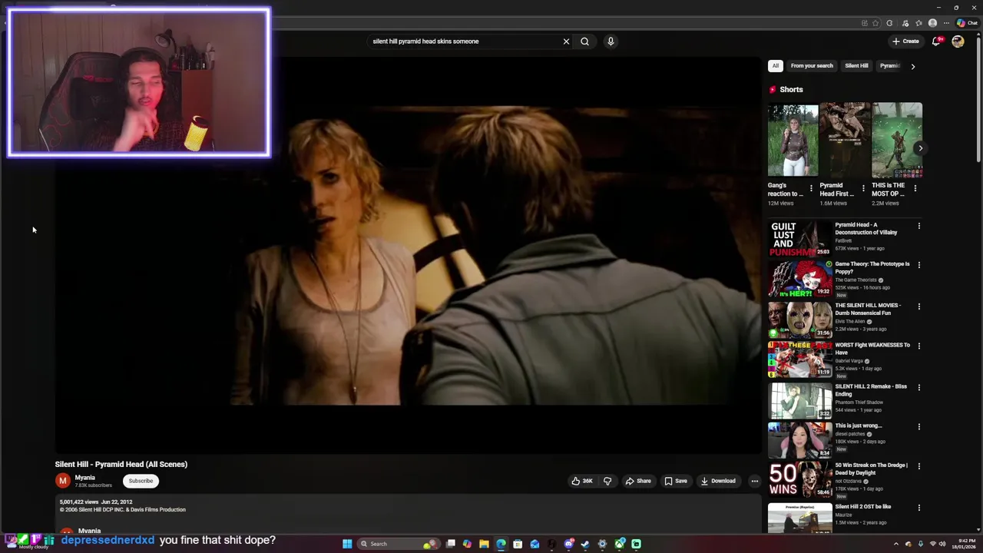Viewport: 983px width, 553px height.
Task: Show next Shorts with arrow
Action: click(921, 148)
